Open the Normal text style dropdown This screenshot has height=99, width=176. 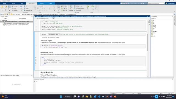[41, 6]
